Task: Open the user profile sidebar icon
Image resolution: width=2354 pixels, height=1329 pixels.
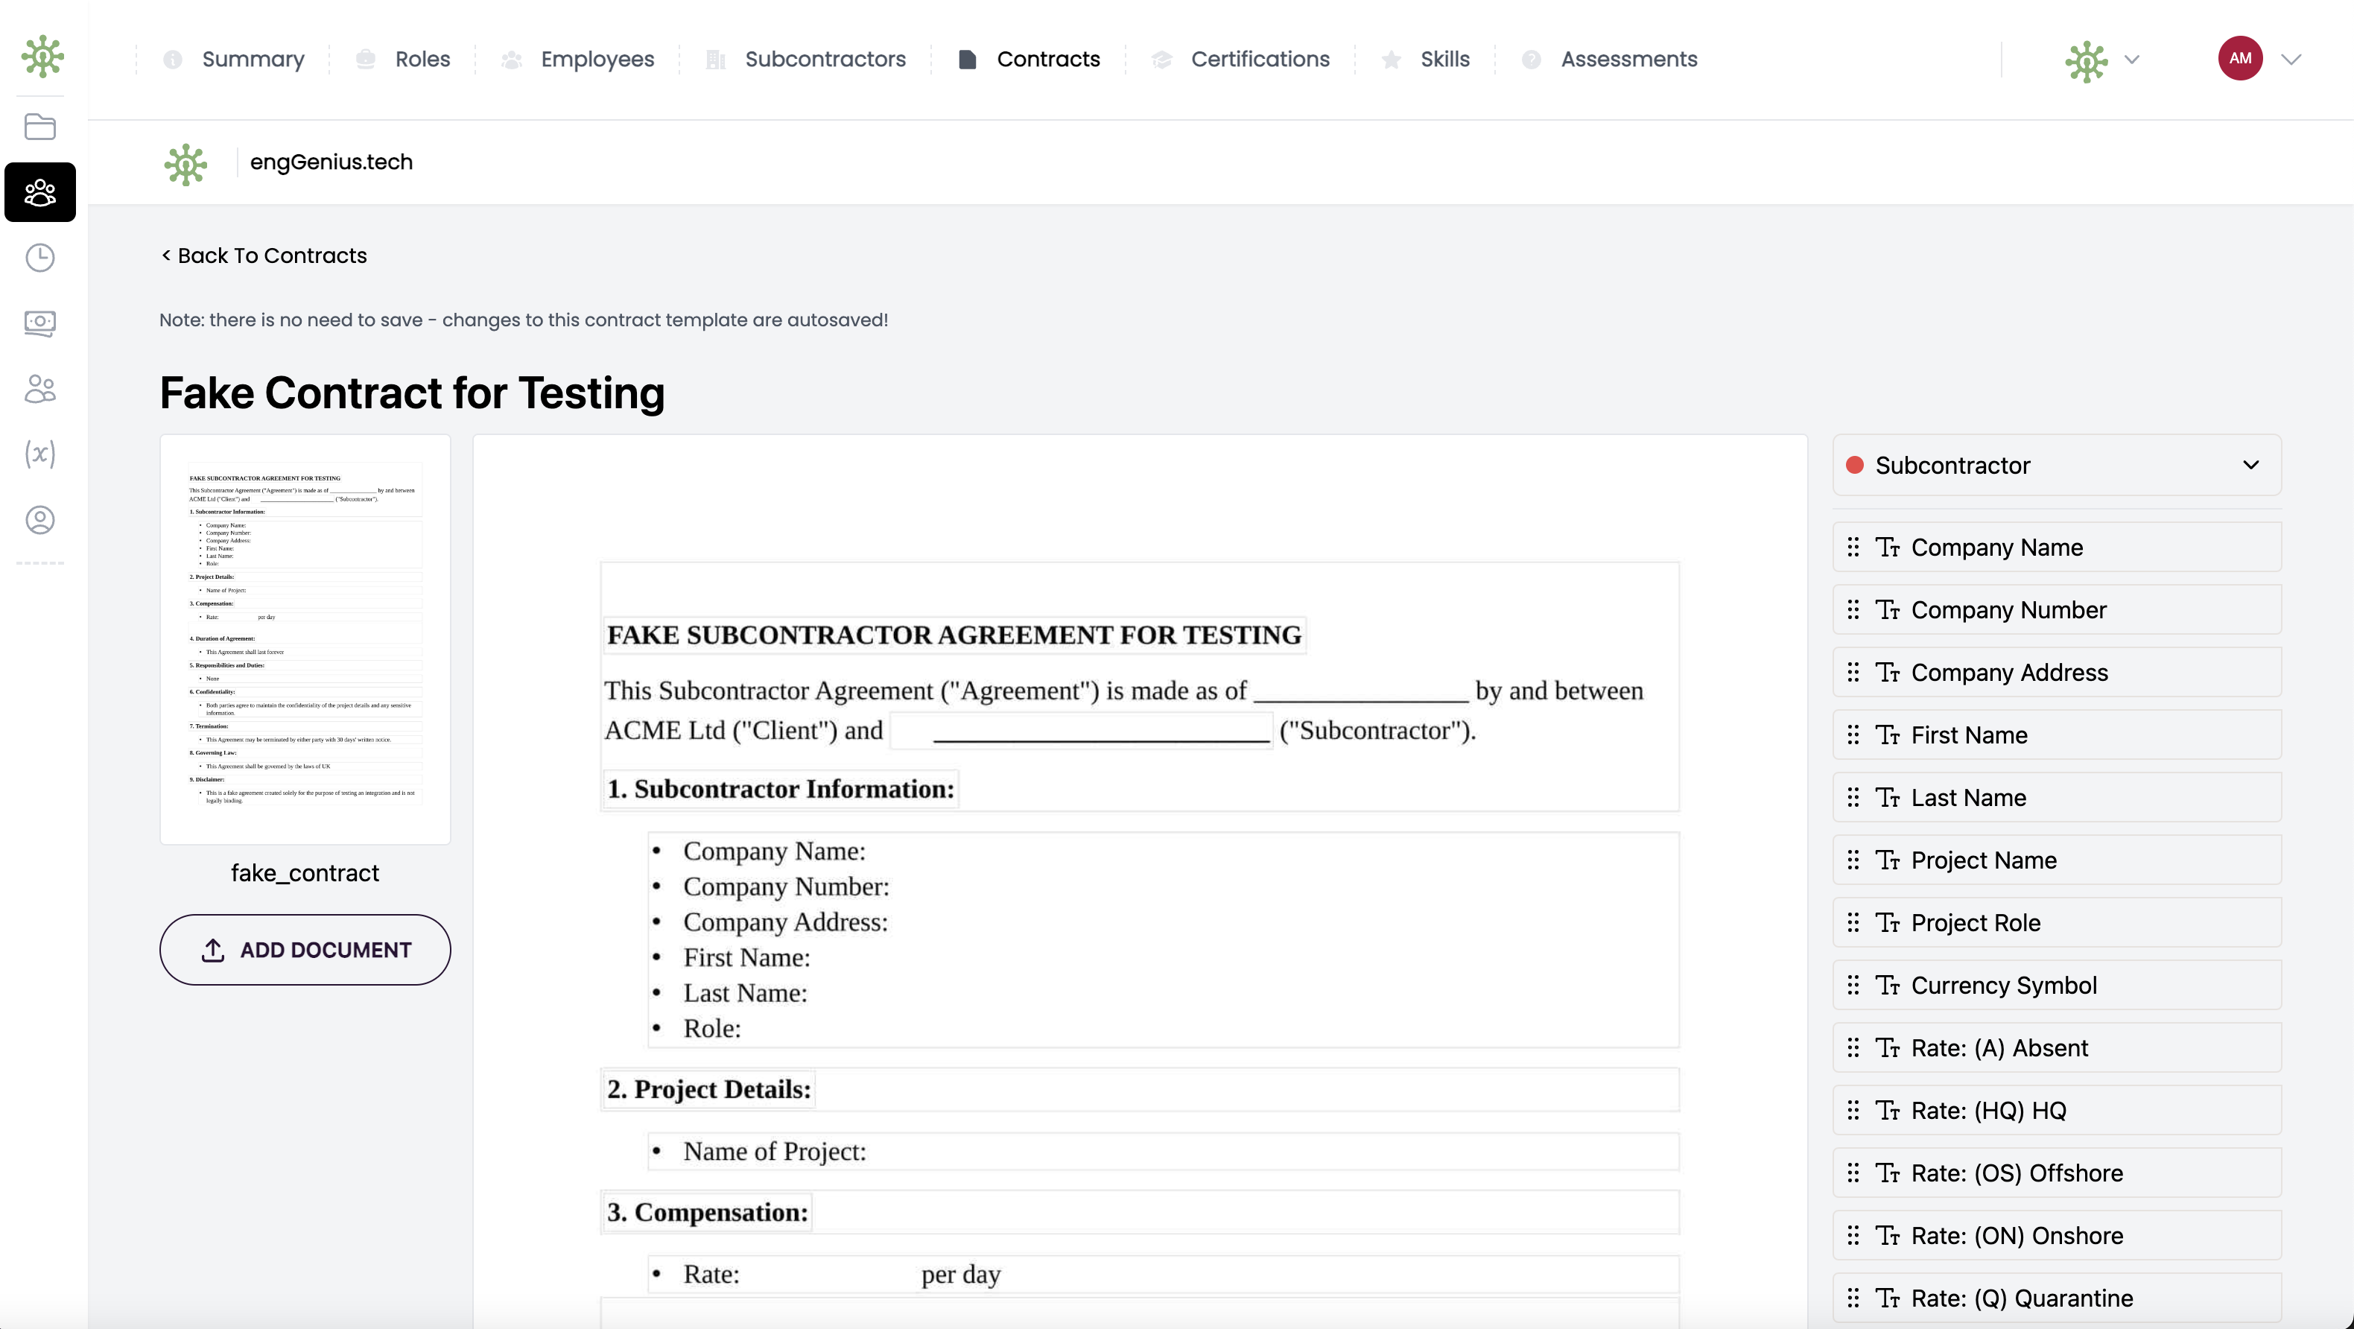Action: [40, 520]
